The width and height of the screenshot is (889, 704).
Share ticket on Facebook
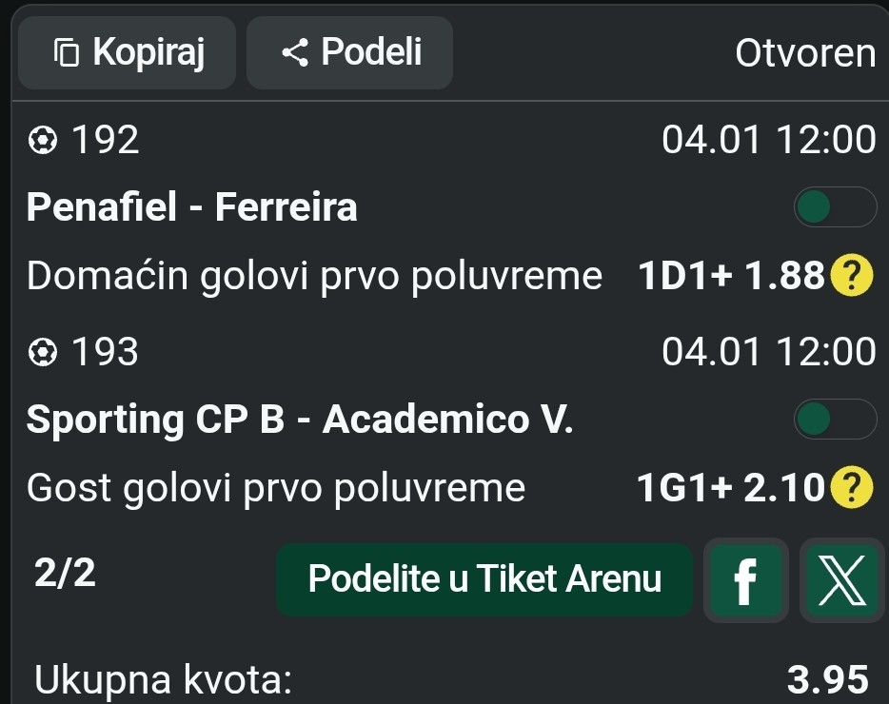[x=746, y=580]
